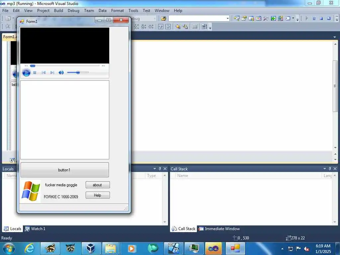Viewport: 340px width, 255px height.
Task: Click the rewind arrows left of the seek bar
Action: 26,66
